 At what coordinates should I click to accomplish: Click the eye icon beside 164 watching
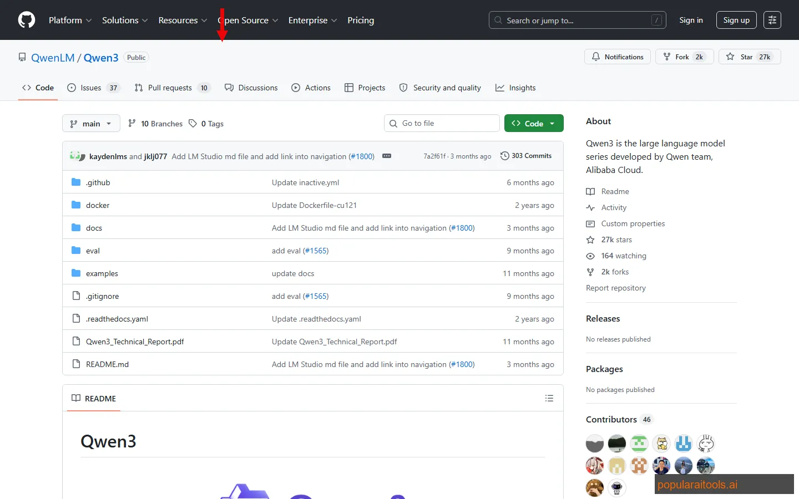(590, 256)
